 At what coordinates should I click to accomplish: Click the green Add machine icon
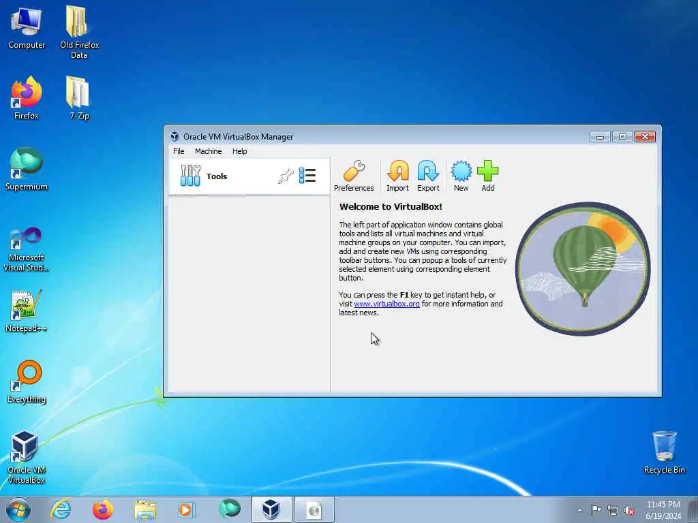coord(488,176)
